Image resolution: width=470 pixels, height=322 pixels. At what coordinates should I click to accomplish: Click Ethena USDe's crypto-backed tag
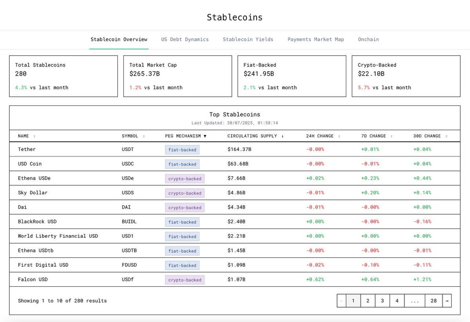185,179
